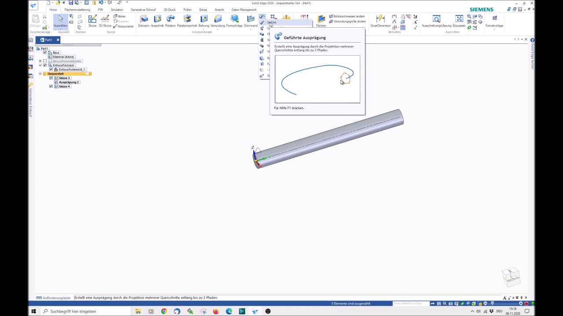Open the Formatvorlage dropdown
Screen dimensions: 563x316
pyautogui.click(x=494, y=22)
